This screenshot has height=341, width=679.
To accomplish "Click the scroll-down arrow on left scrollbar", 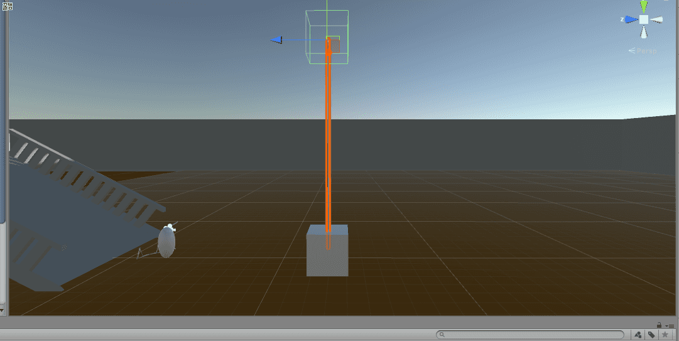I will coord(2,310).
